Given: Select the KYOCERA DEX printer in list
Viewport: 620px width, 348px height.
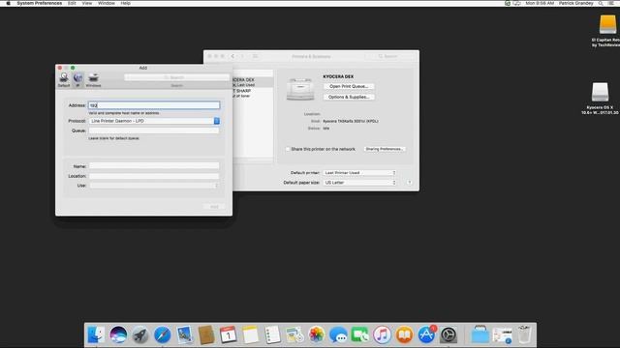Looking at the screenshot, I should coord(253,82).
